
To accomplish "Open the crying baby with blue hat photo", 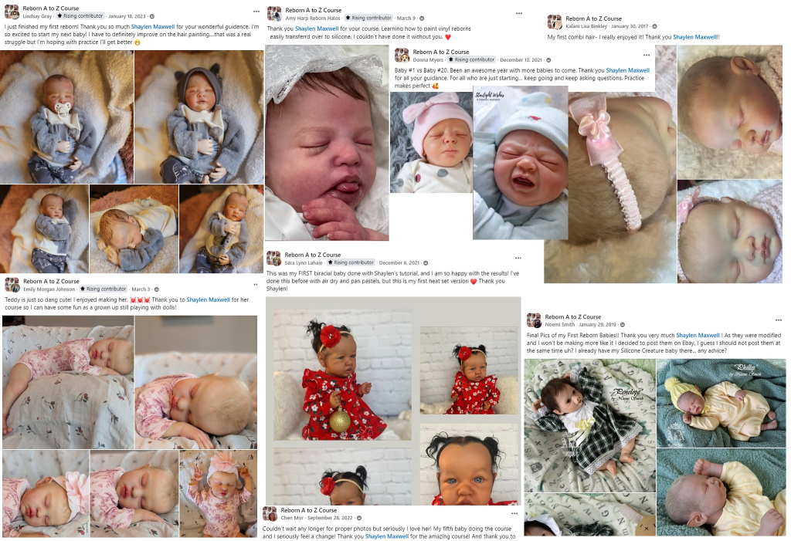I will tap(521, 162).
